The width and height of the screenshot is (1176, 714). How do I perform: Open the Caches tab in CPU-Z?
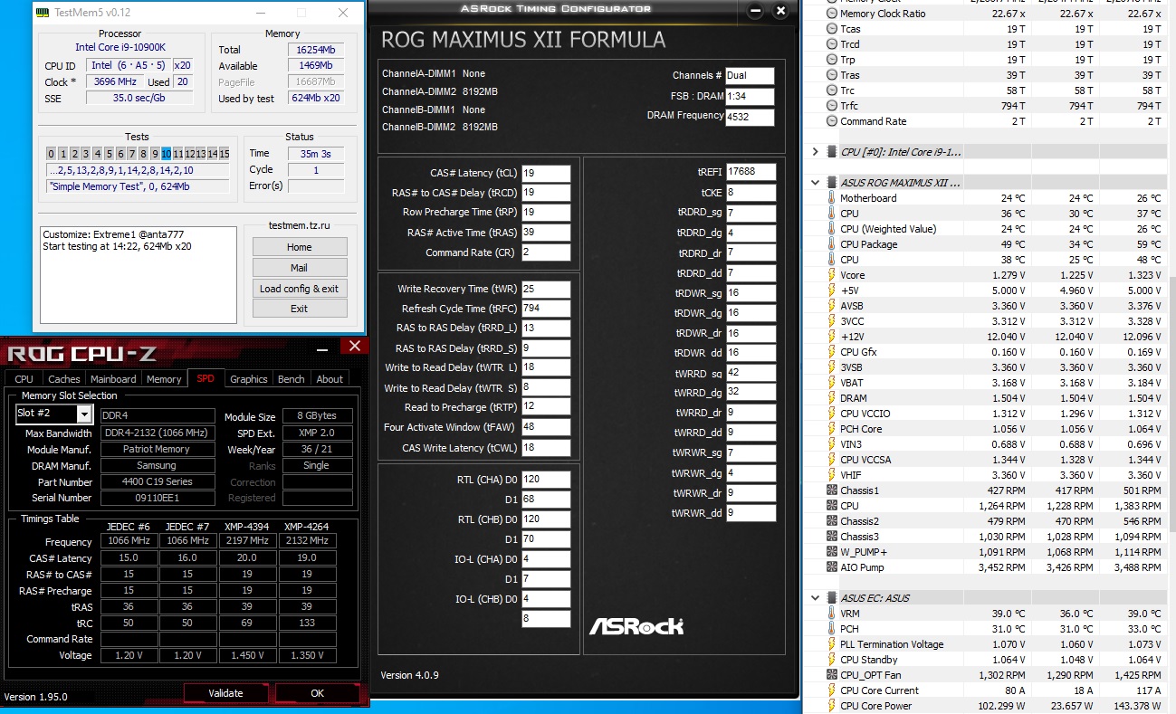click(64, 379)
